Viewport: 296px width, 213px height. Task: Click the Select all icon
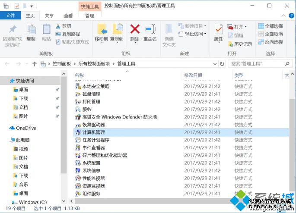coord(261,26)
